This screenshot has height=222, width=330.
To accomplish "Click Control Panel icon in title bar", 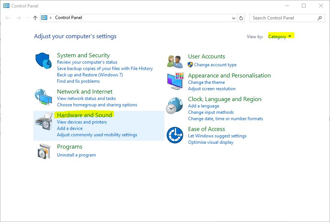I will coord(6,6).
